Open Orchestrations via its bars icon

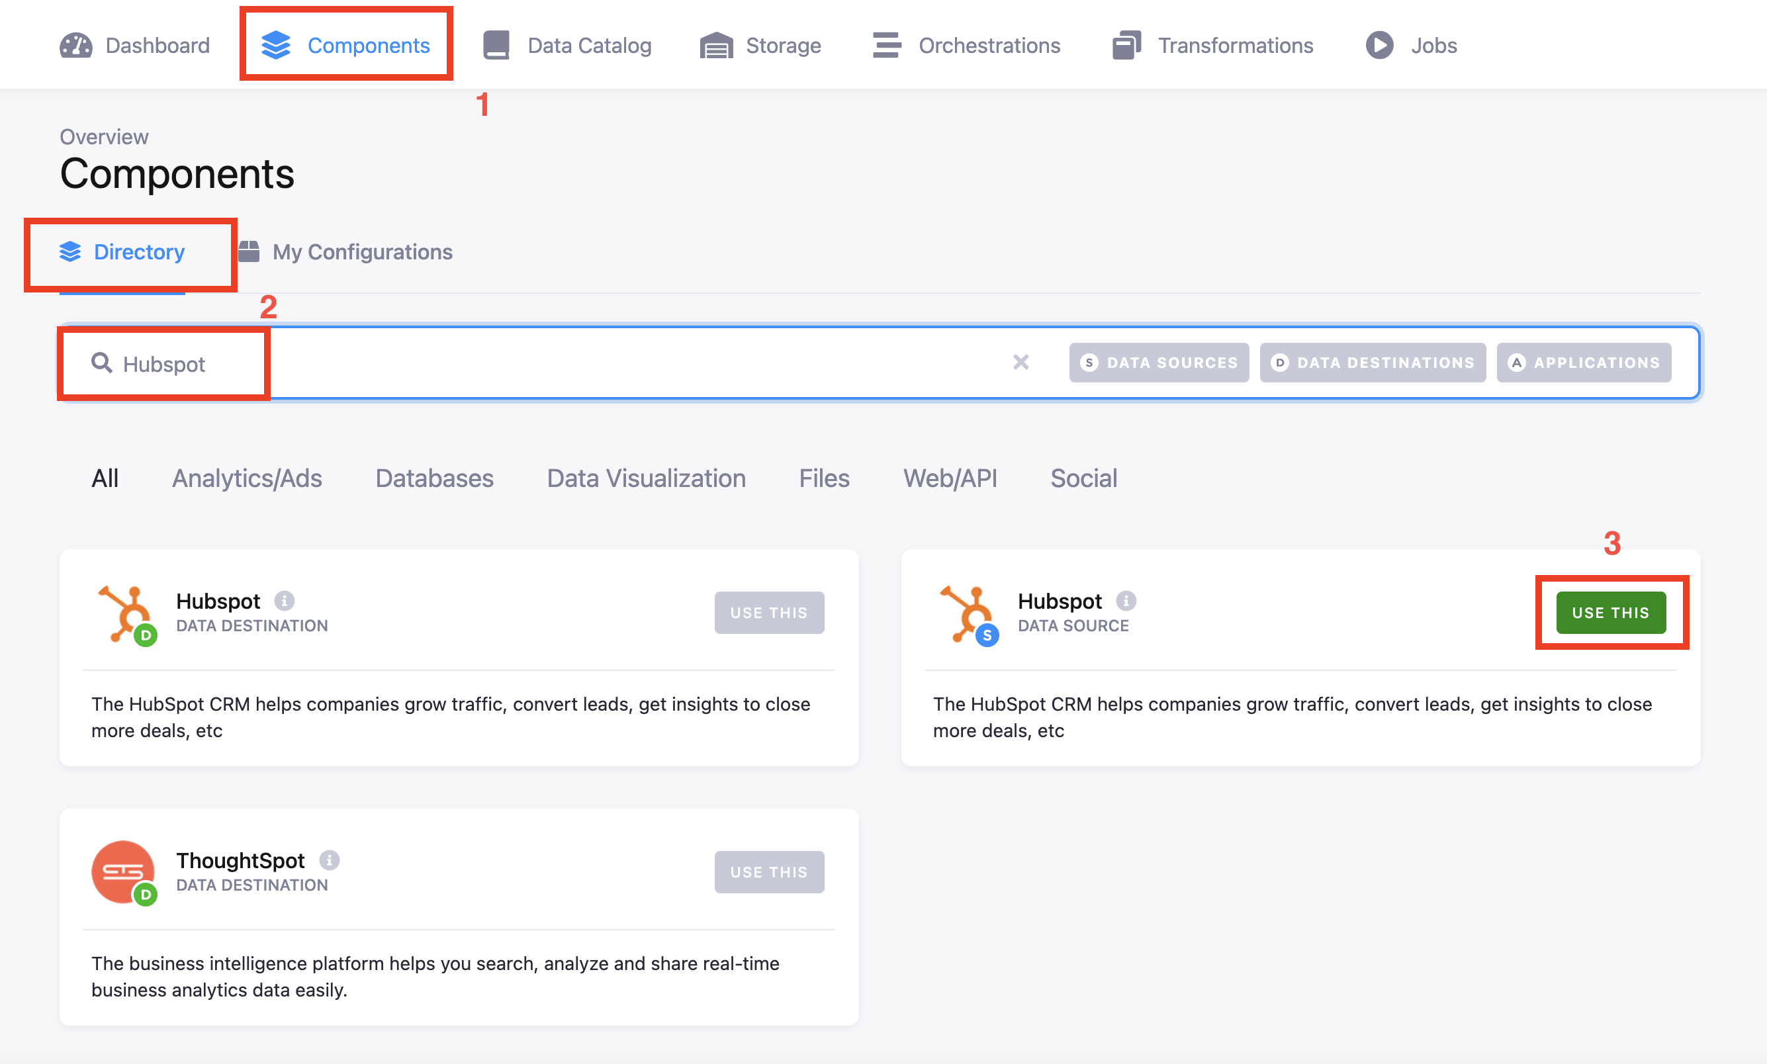[x=886, y=45]
